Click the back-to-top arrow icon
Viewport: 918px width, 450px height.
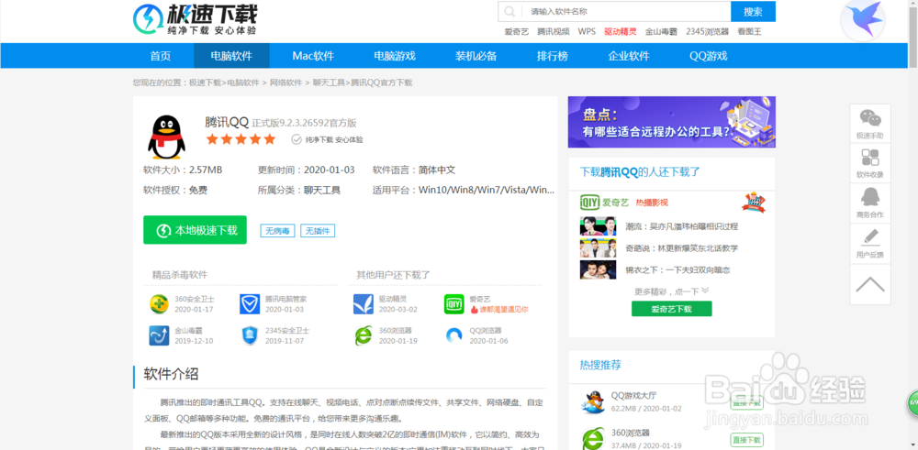point(870,284)
